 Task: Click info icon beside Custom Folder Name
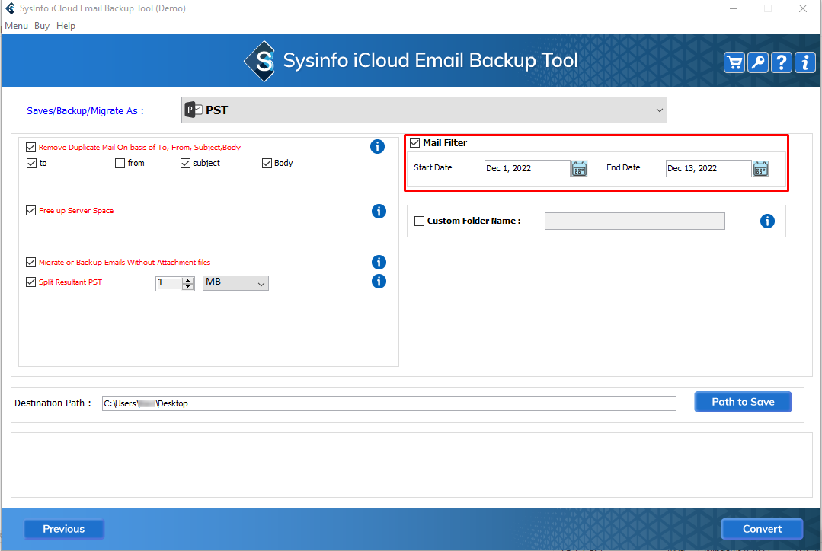767,221
